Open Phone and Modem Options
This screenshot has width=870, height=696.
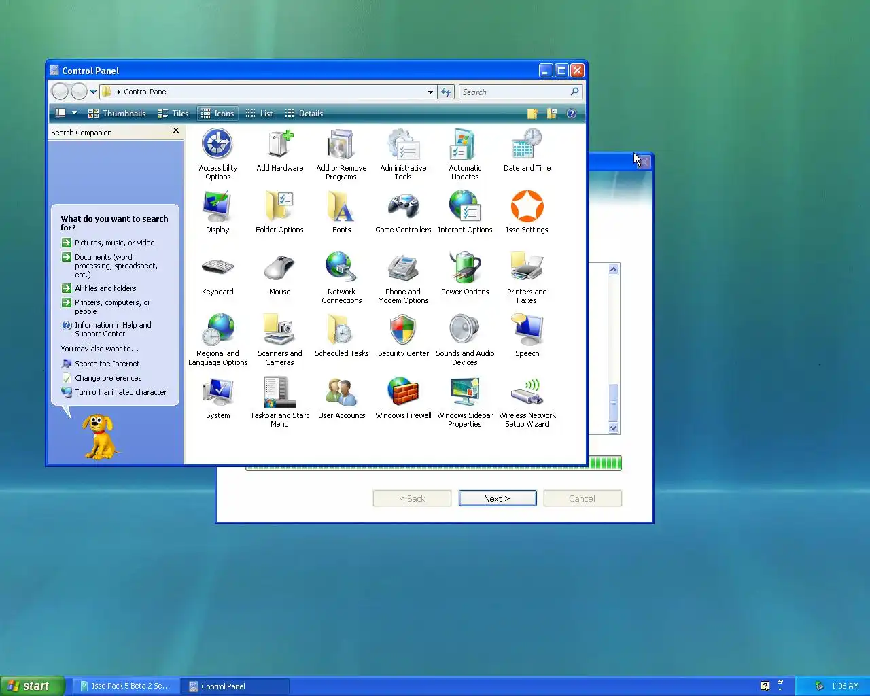(x=403, y=279)
